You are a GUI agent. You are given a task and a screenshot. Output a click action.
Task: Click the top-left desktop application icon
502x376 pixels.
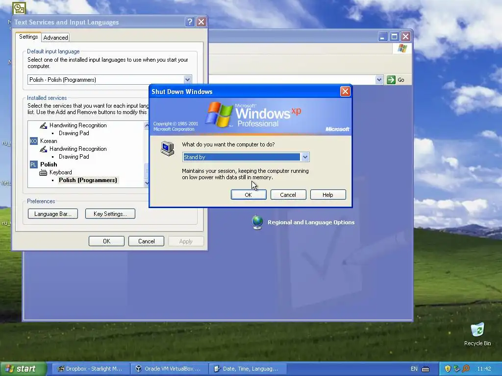tap(19, 8)
